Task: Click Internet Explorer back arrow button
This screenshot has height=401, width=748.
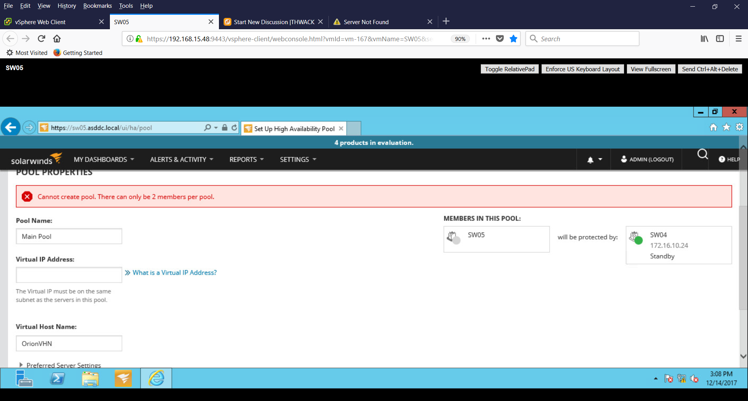Action: (x=11, y=127)
